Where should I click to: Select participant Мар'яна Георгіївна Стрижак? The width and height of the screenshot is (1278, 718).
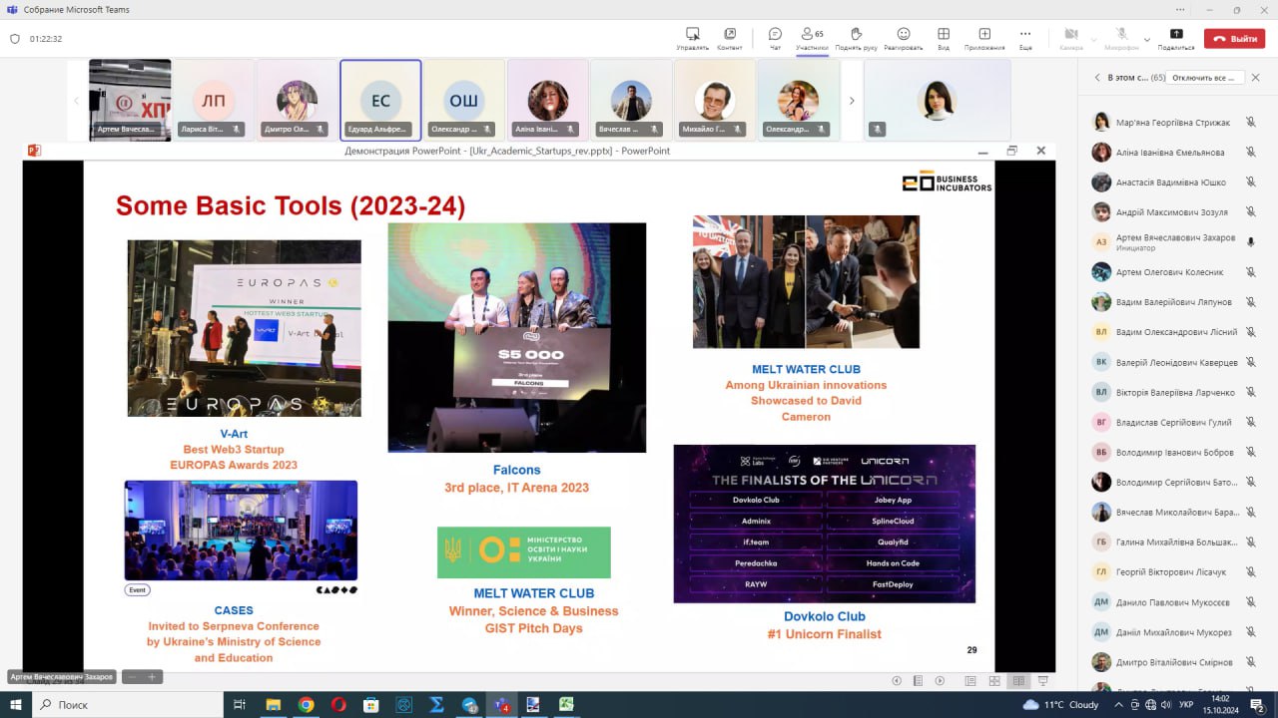pos(1172,123)
